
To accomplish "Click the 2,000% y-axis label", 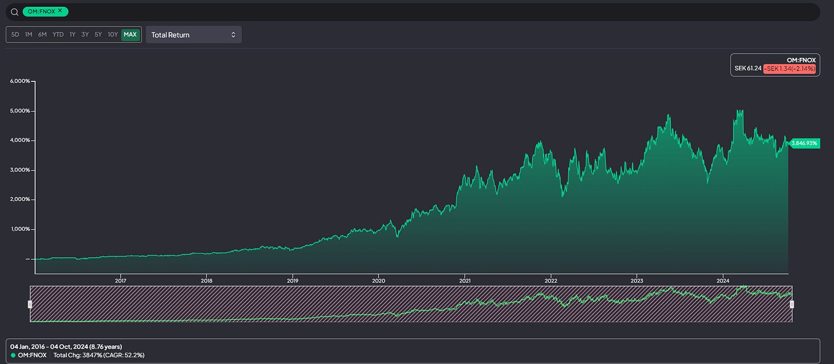I will click(x=19, y=200).
